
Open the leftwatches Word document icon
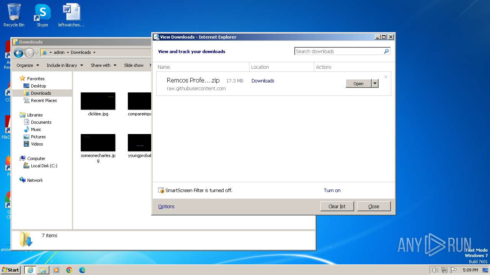pyautogui.click(x=71, y=15)
